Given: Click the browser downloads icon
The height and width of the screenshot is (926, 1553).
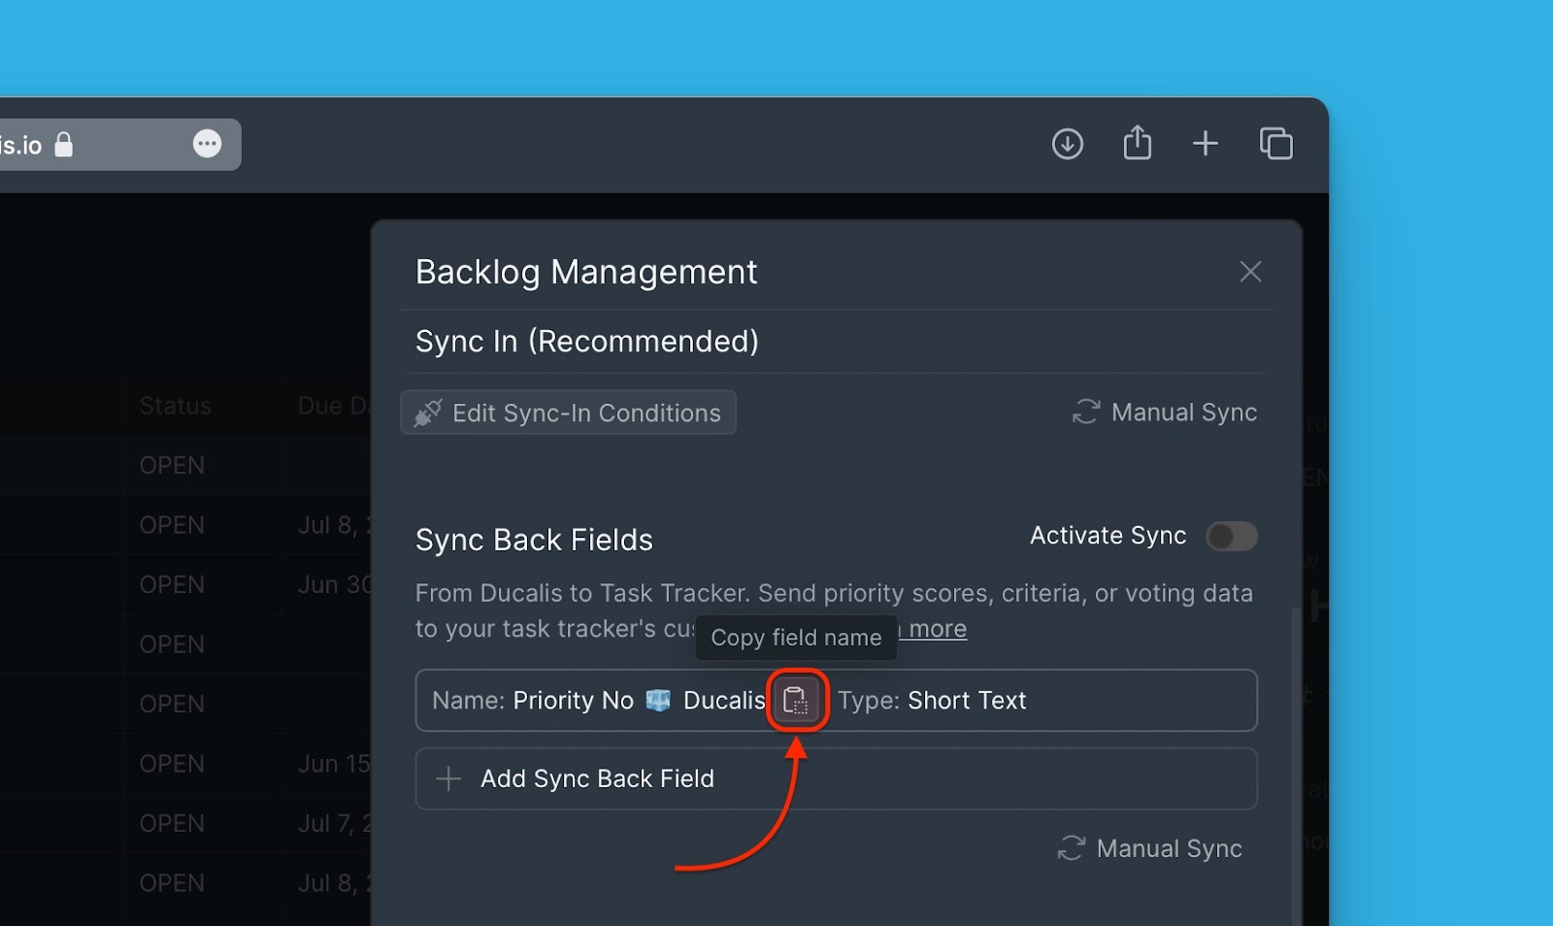Looking at the screenshot, I should (1068, 144).
